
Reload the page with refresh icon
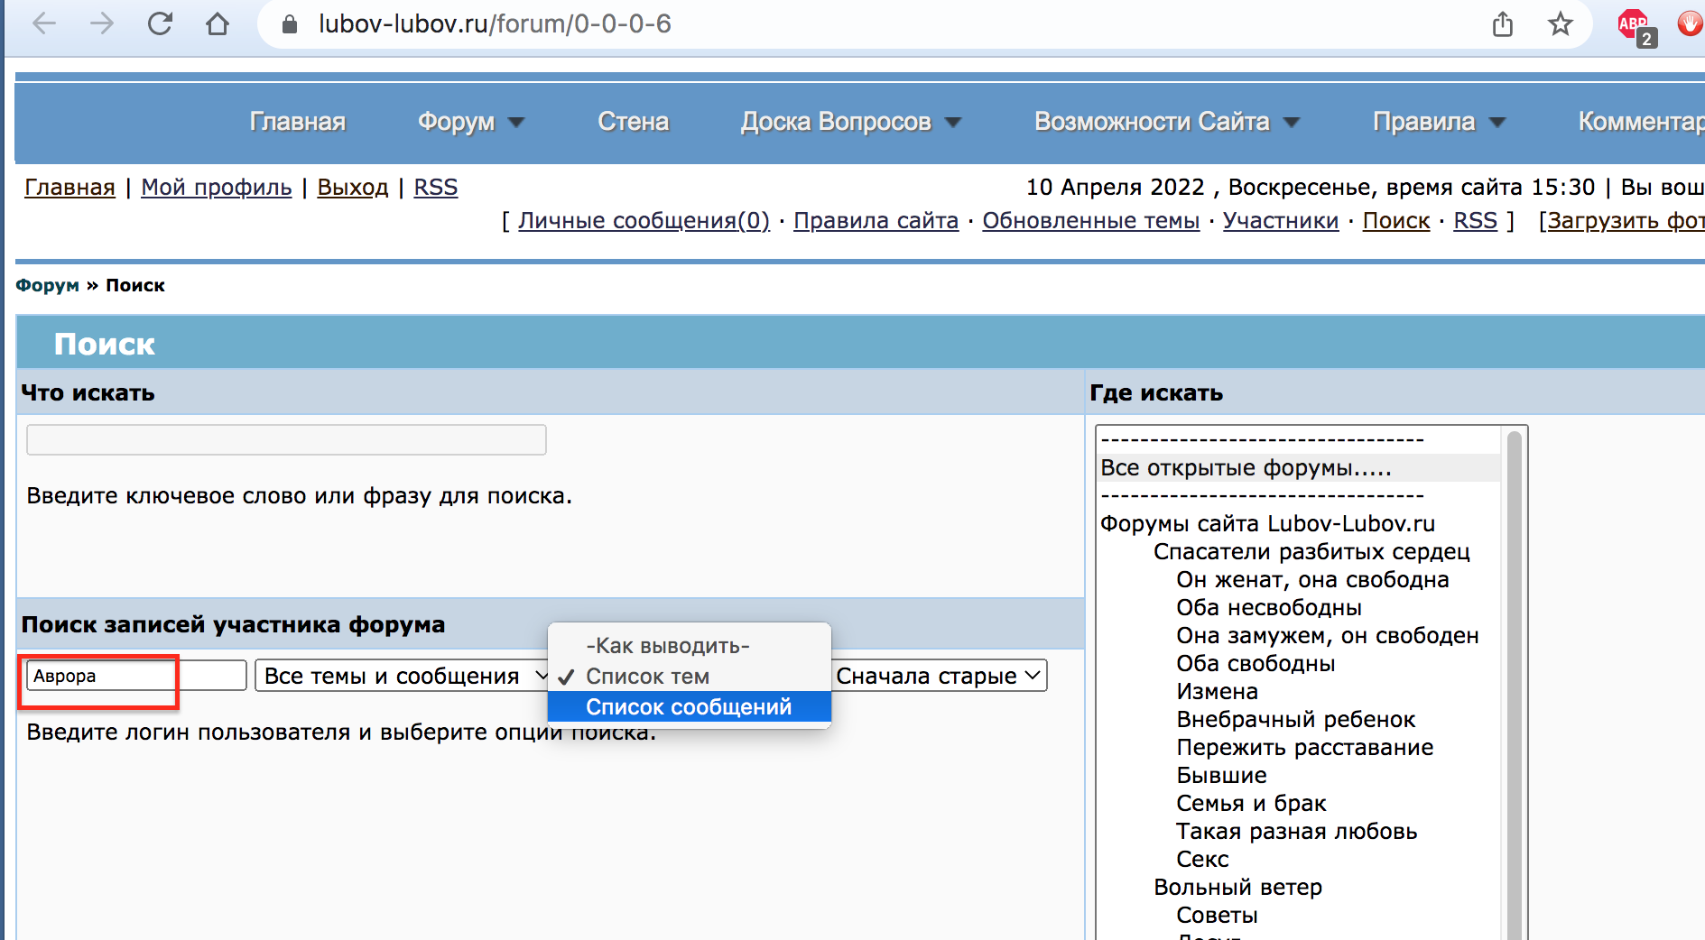click(160, 24)
